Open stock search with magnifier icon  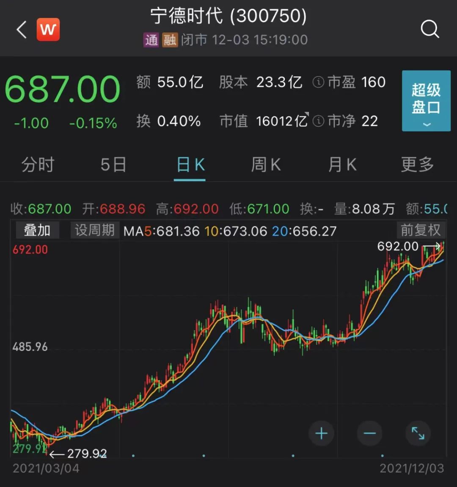(430, 29)
